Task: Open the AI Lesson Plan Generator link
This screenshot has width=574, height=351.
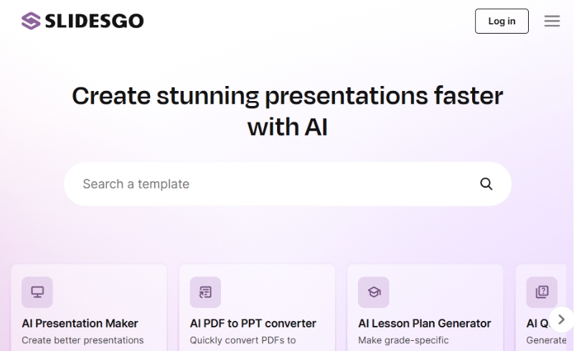Action: [x=424, y=324]
